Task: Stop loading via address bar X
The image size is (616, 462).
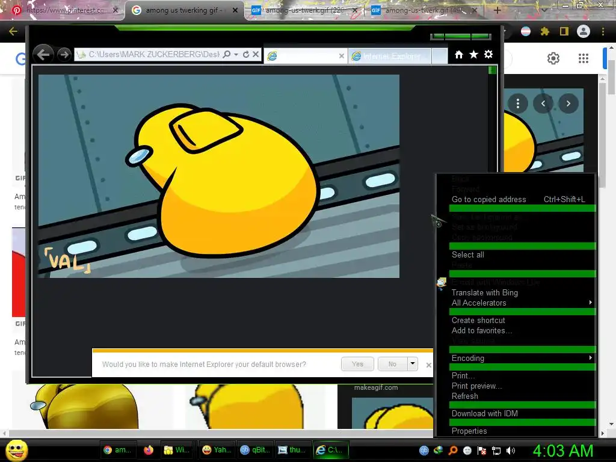Action: pos(255,54)
